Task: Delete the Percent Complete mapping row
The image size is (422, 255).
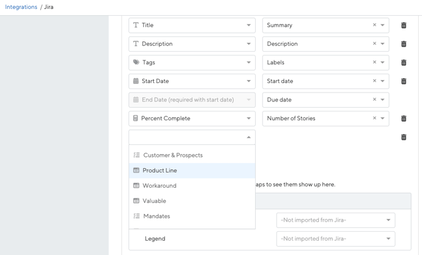Action: (404, 118)
